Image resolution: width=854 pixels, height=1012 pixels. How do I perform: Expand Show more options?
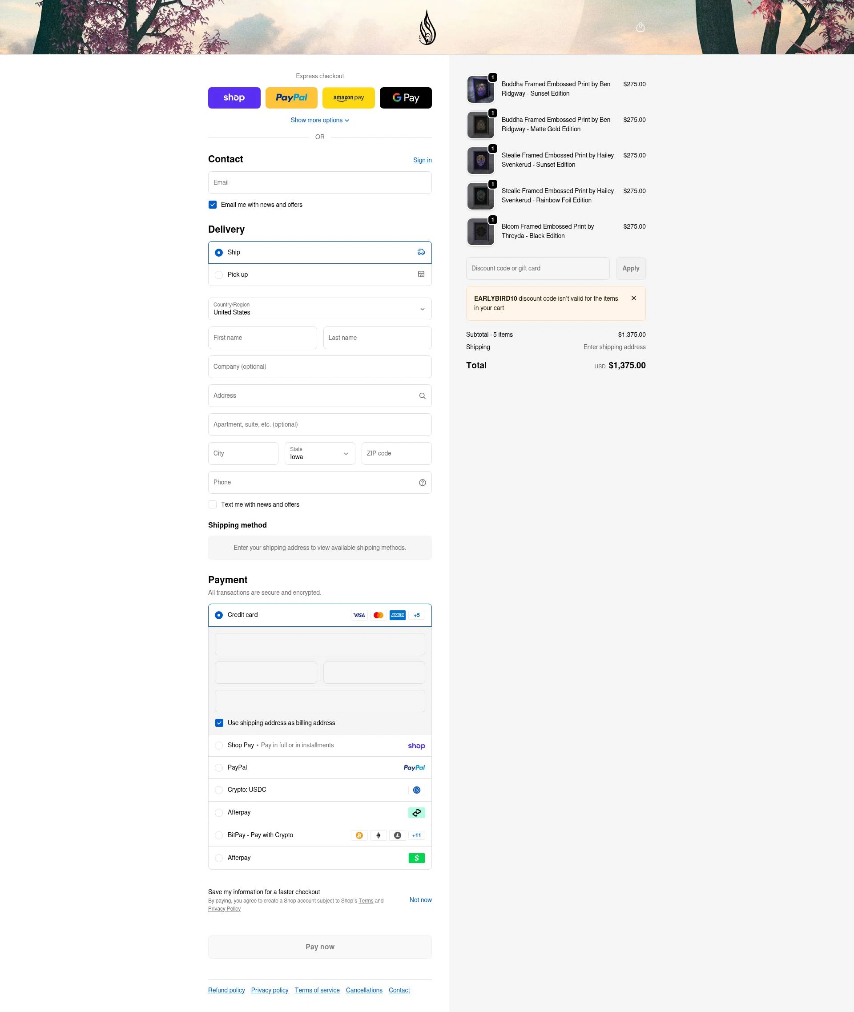coord(319,120)
